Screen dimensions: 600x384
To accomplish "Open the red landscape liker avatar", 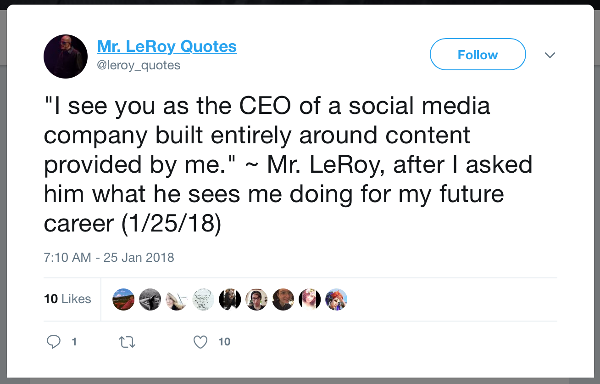I will pyautogui.click(x=123, y=299).
